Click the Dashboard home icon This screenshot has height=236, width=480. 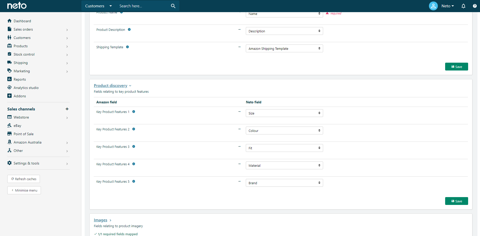10,21
